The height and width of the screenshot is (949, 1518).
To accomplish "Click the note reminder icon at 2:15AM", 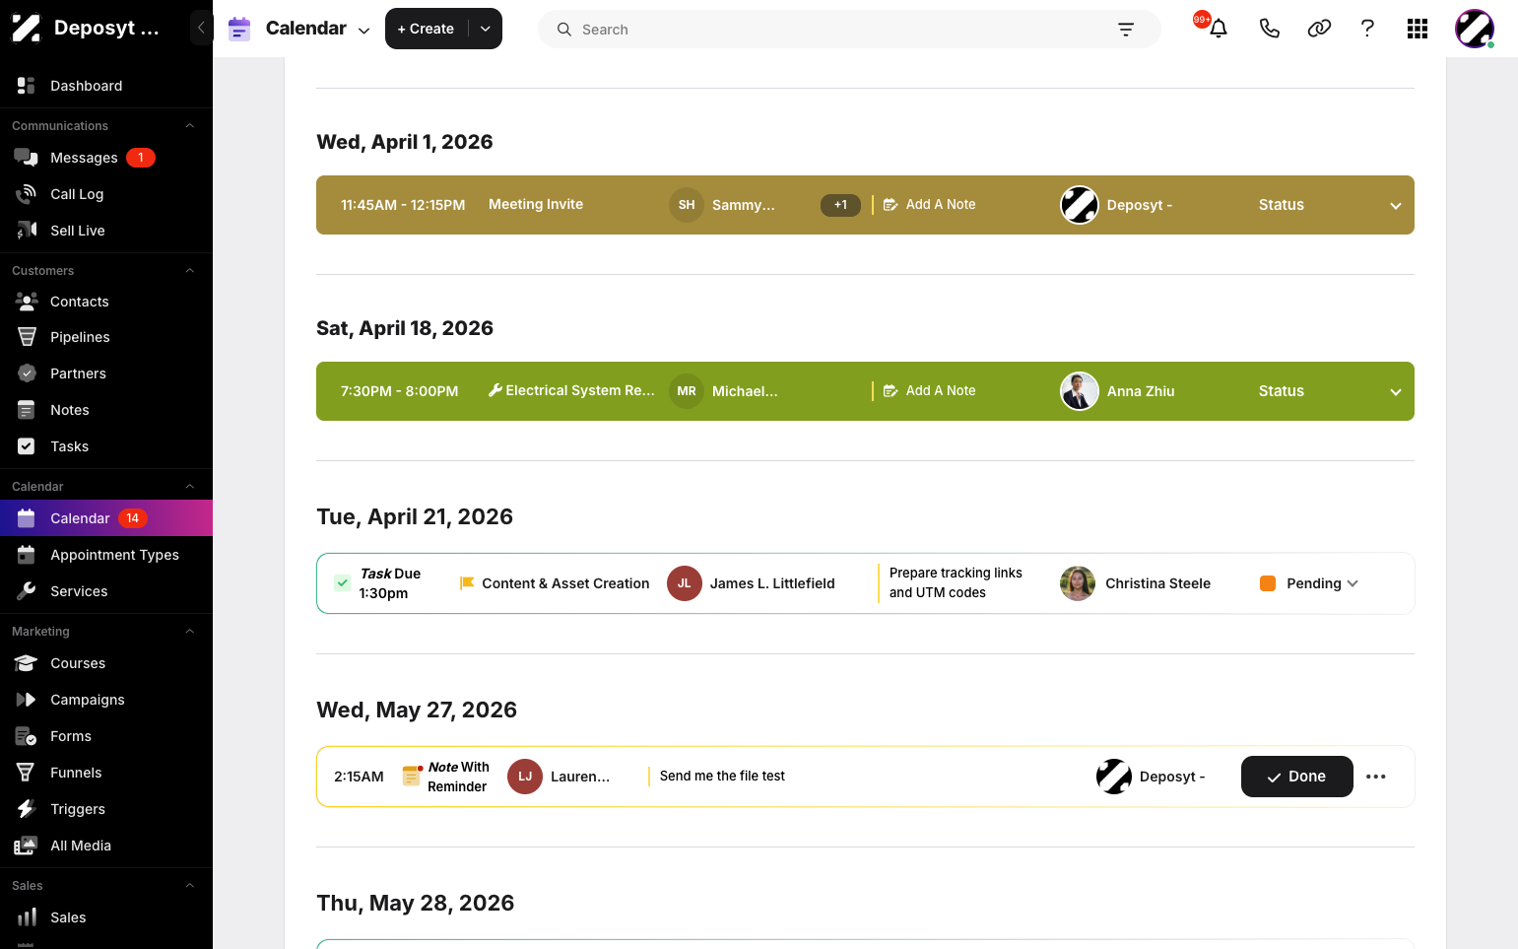I will pyautogui.click(x=412, y=776).
